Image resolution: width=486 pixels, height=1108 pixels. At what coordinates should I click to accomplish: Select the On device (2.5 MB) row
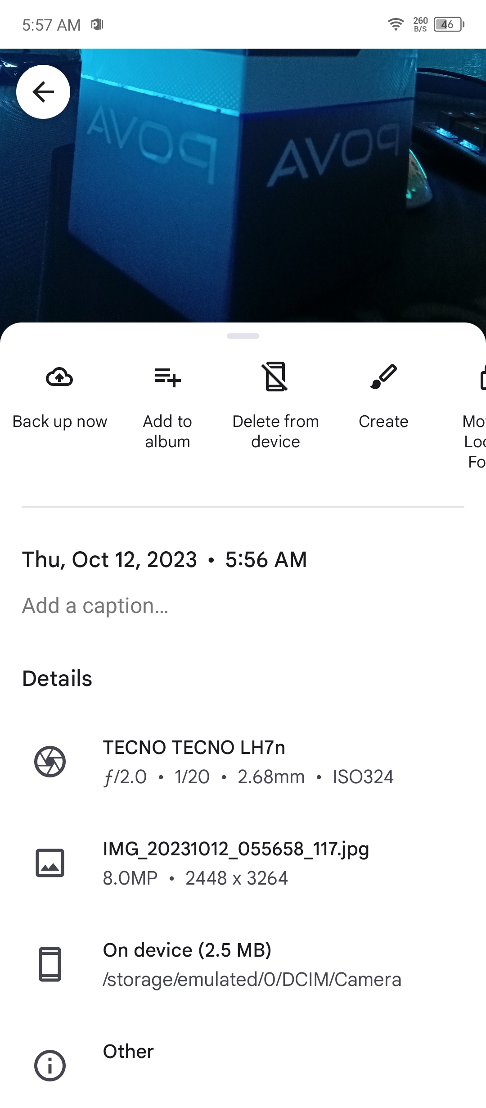pyautogui.click(x=243, y=964)
